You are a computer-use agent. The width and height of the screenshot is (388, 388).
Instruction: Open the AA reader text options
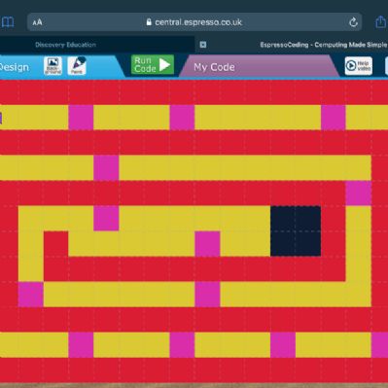point(37,22)
